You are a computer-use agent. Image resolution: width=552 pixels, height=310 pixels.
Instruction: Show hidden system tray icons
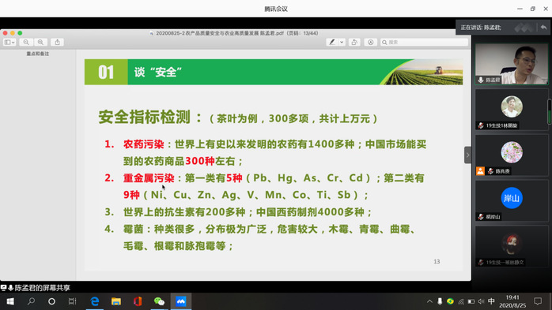pos(429,301)
